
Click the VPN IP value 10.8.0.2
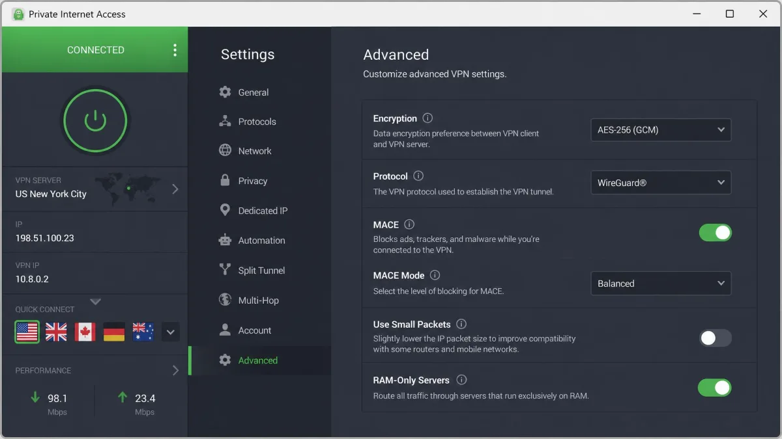pos(32,279)
